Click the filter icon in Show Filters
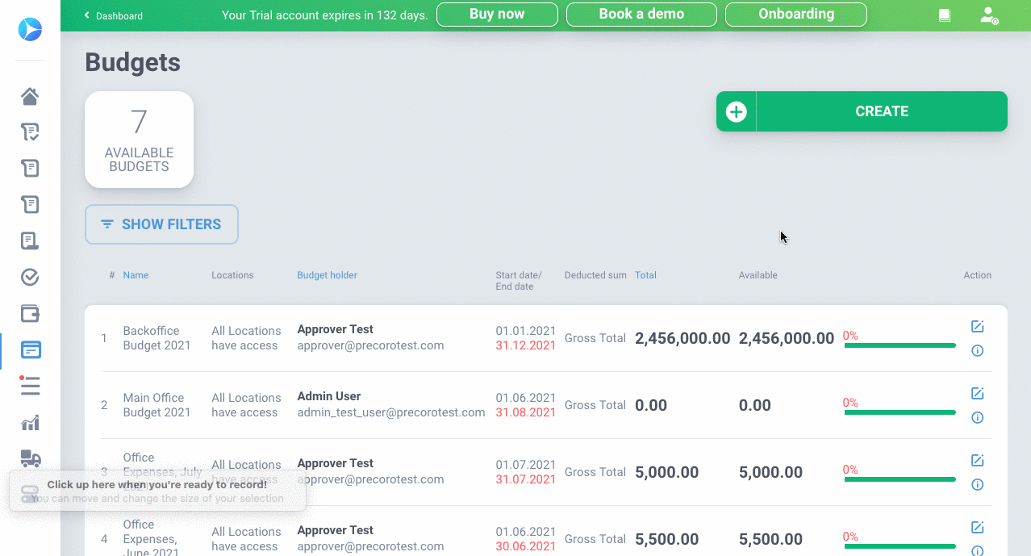Screen dimensions: 1031x556 coord(106,224)
